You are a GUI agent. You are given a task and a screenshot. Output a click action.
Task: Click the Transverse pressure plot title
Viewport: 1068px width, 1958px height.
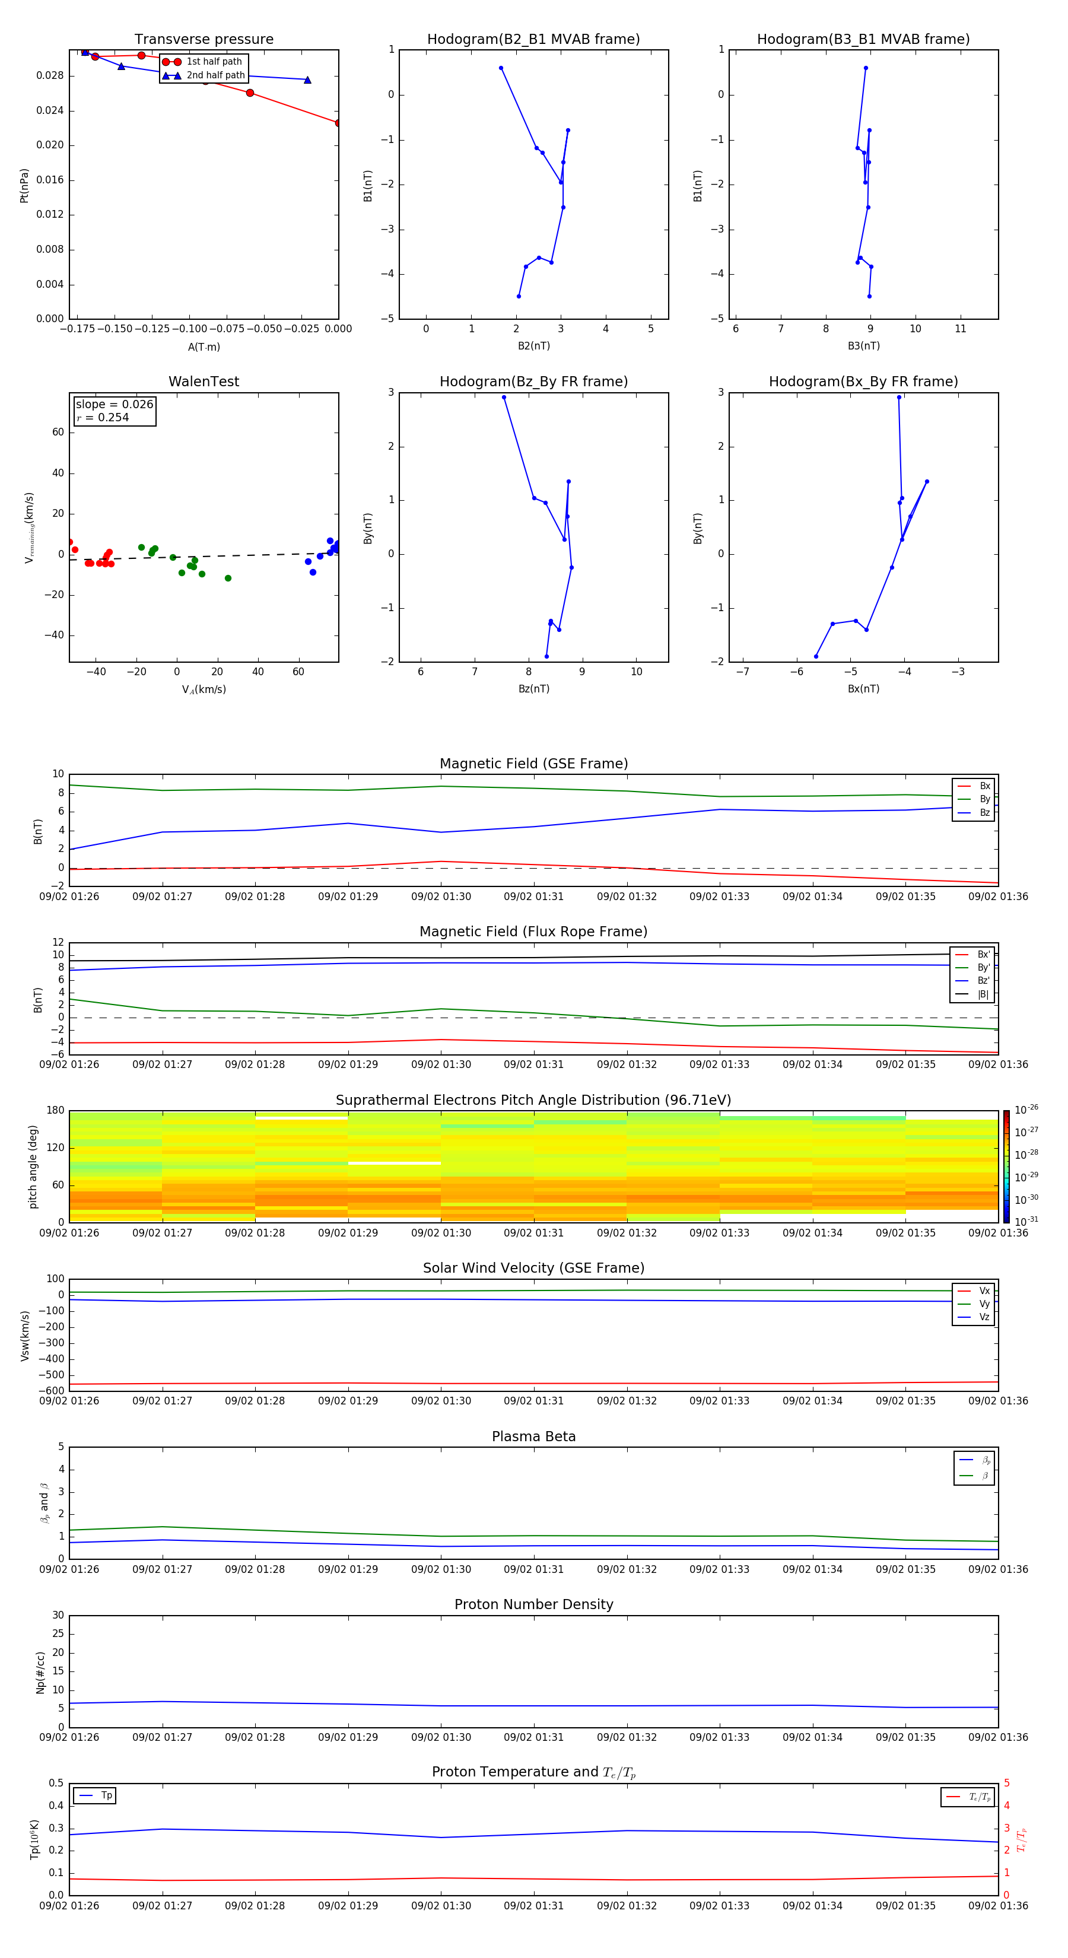tap(204, 40)
